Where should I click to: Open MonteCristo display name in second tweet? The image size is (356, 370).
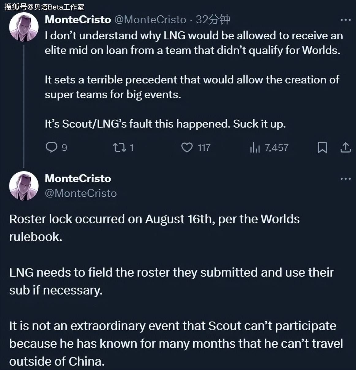pyautogui.click(x=78, y=179)
